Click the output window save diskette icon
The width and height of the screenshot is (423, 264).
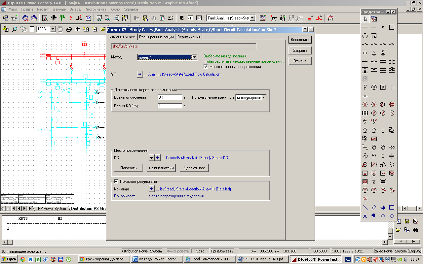407,221
